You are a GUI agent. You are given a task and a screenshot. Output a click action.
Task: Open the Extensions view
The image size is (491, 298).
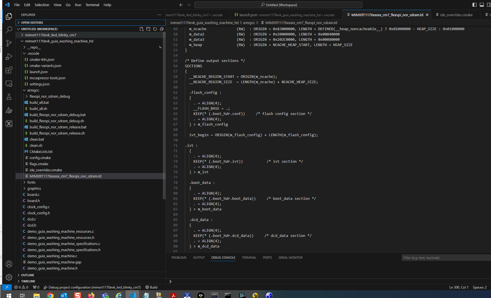pyautogui.click(x=9, y=70)
